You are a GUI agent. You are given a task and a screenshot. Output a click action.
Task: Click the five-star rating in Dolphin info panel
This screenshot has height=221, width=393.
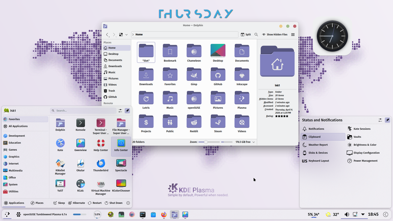[x=282, y=116]
